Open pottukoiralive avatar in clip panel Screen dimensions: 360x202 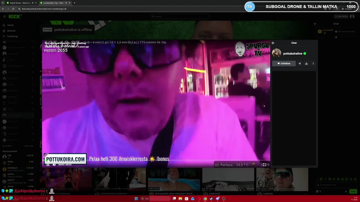pos(276,53)
